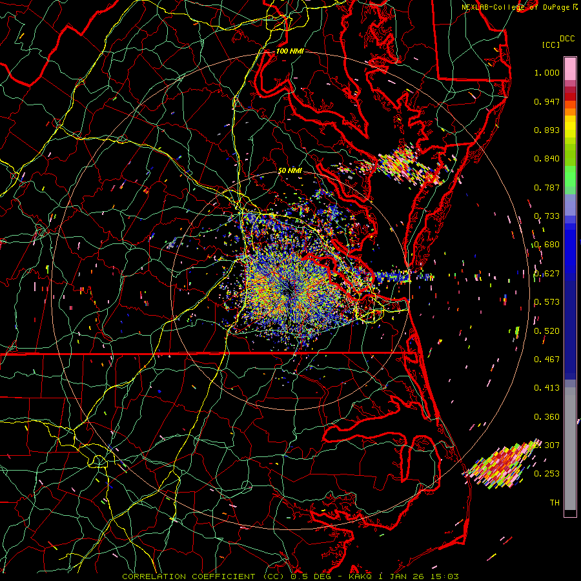Pick the red segment of the color bar

coord(570,97)
